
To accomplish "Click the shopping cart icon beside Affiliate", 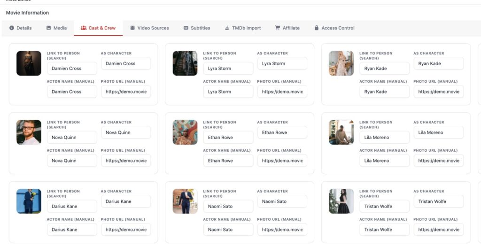I will click(278, 28).
